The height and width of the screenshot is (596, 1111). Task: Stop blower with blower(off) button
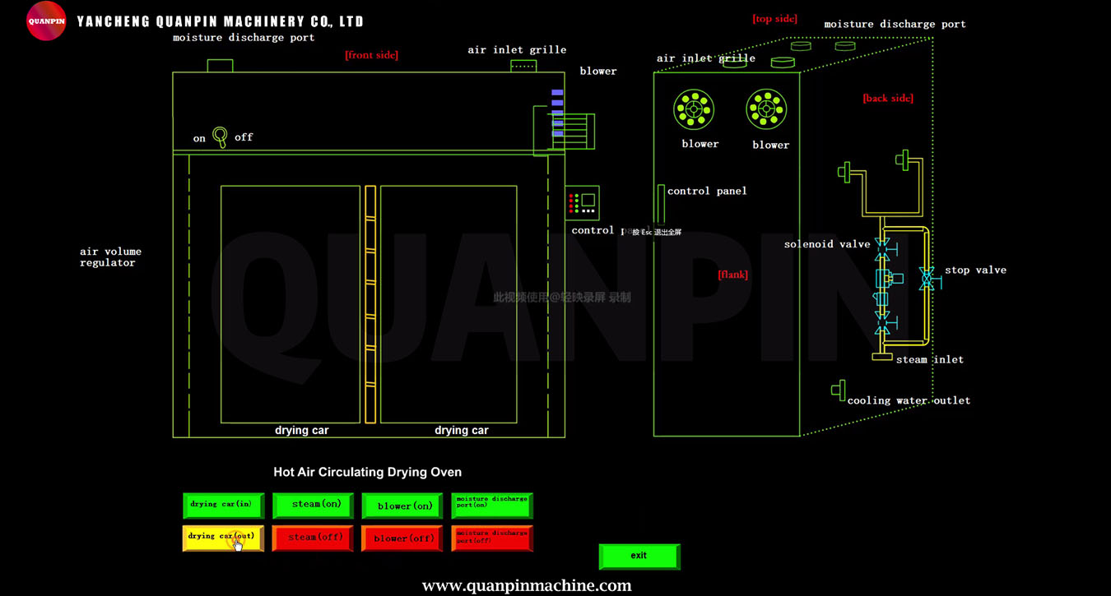point(402,538)
